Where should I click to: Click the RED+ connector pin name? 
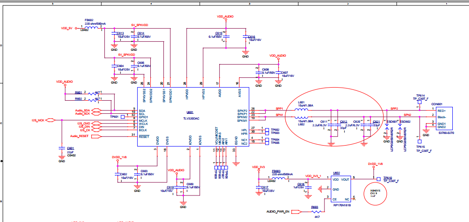[442, 111]
